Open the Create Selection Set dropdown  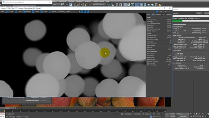99,4
